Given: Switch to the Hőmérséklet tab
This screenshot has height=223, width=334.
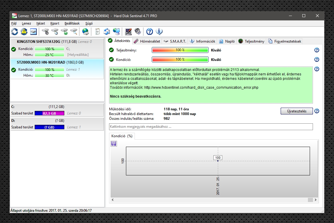Looking at the screenshot, I should (147, 41).
